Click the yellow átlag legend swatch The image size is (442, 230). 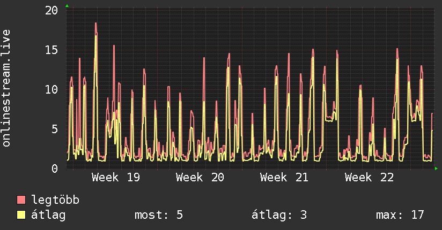(21, 214)
